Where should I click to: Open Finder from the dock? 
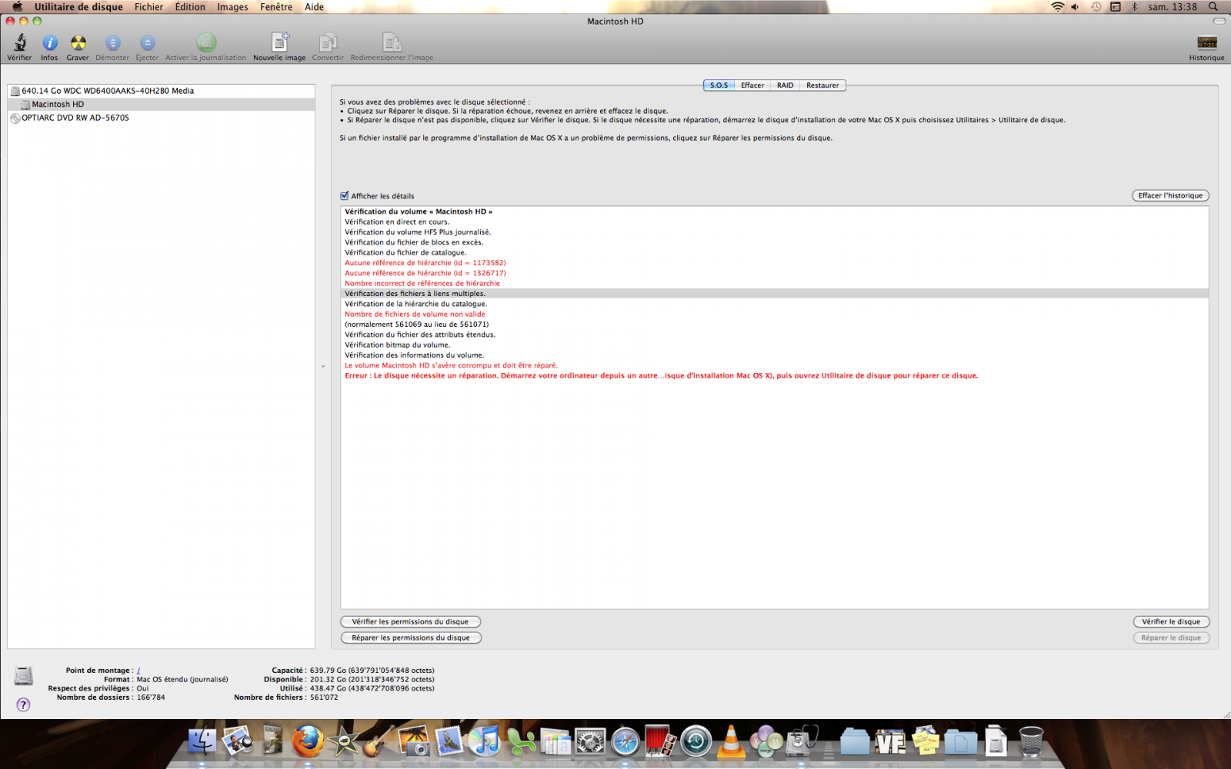(202, 742)
